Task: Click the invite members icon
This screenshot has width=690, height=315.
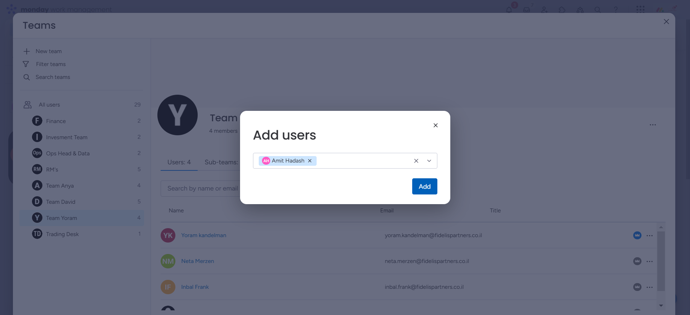Action: [x=544, y=10]
